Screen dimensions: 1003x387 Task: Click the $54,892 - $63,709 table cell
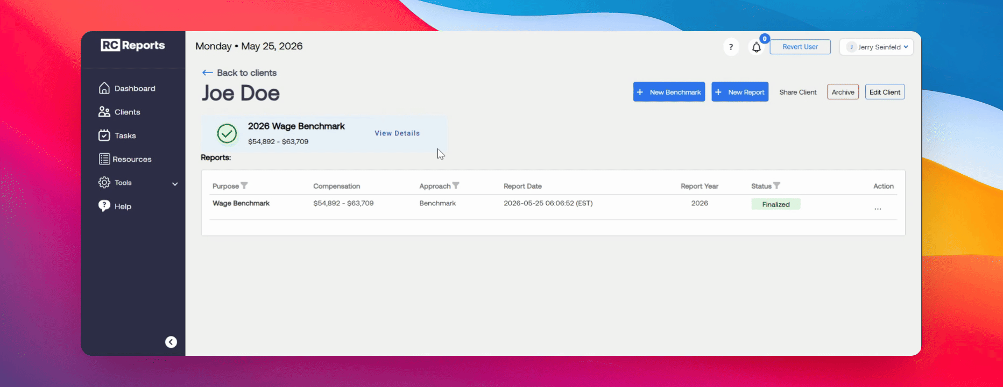click(343, 203)
